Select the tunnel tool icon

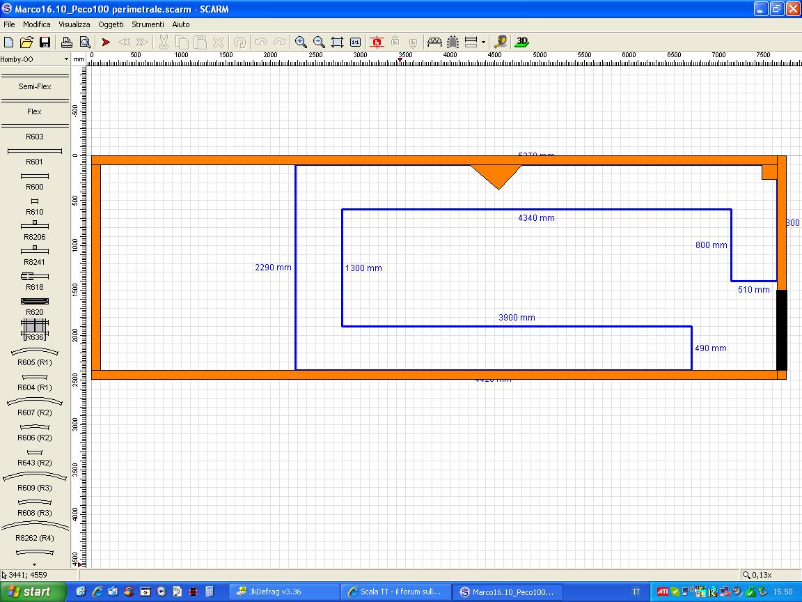[x=453, y=42]
